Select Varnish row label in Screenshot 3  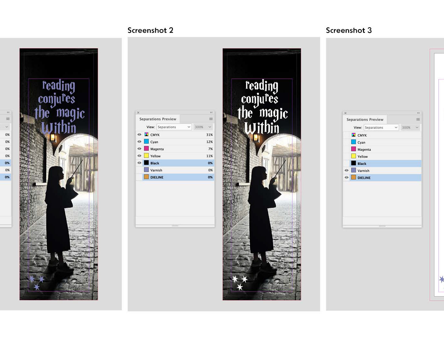[363, 171]
